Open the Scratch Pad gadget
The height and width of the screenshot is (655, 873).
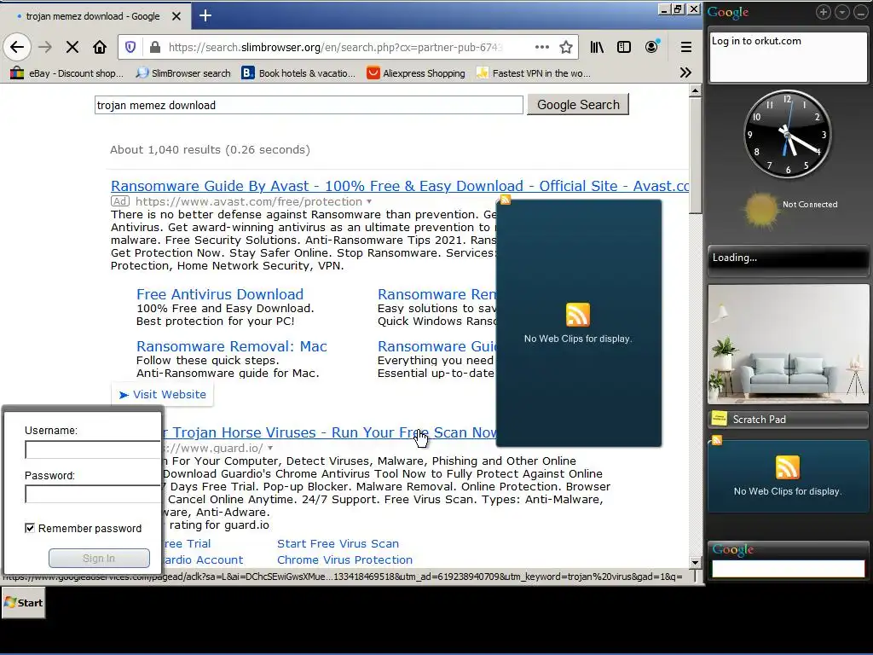point(788,420)
